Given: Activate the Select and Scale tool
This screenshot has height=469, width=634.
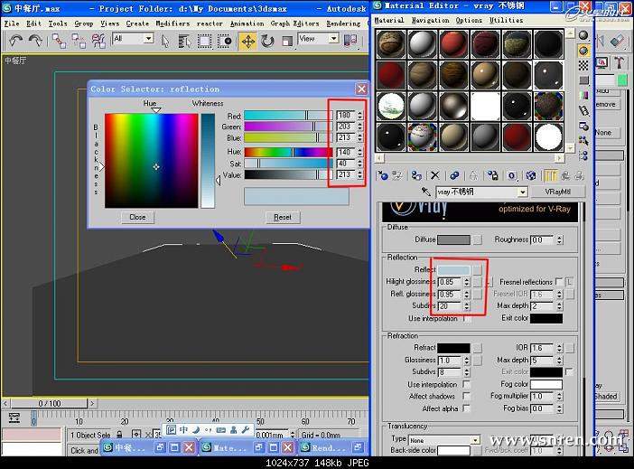Looking at the screenshot, I should point(287,41).
